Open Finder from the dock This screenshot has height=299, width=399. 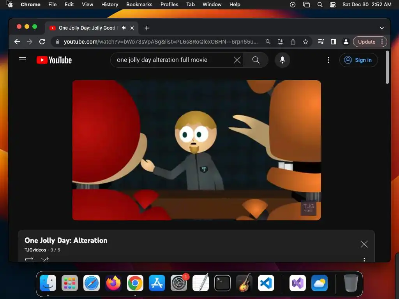[x=48, y=283]
